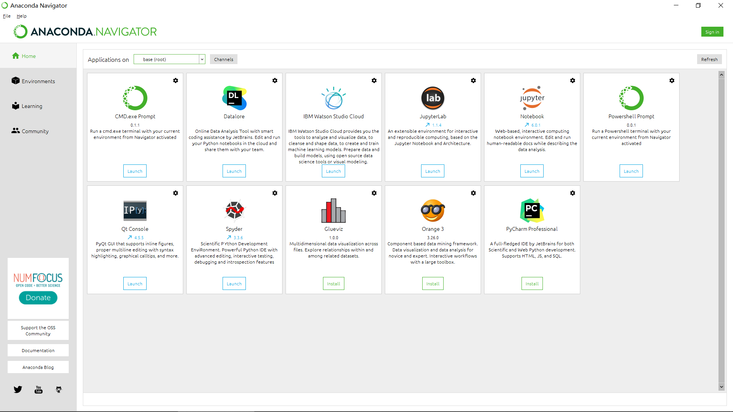
Task: Click the Glueviz bar chart icon
Action: click(334, 211)
